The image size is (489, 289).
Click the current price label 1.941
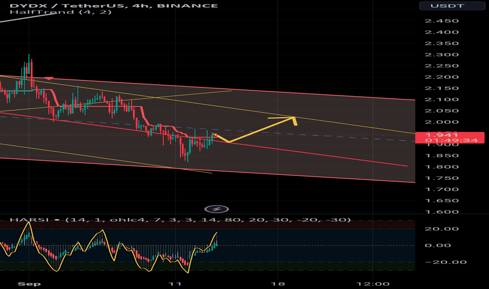point(441,135)
